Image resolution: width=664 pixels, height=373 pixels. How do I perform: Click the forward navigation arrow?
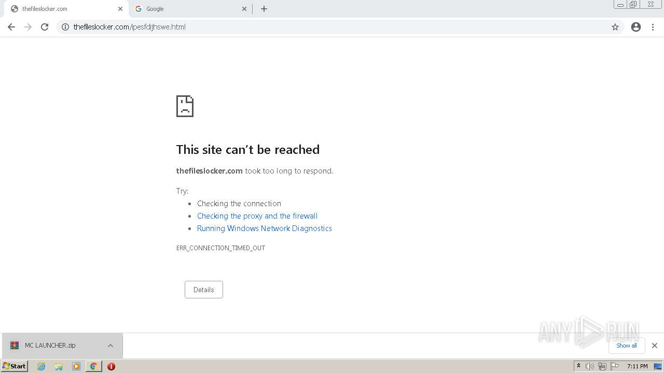(28, 27)
